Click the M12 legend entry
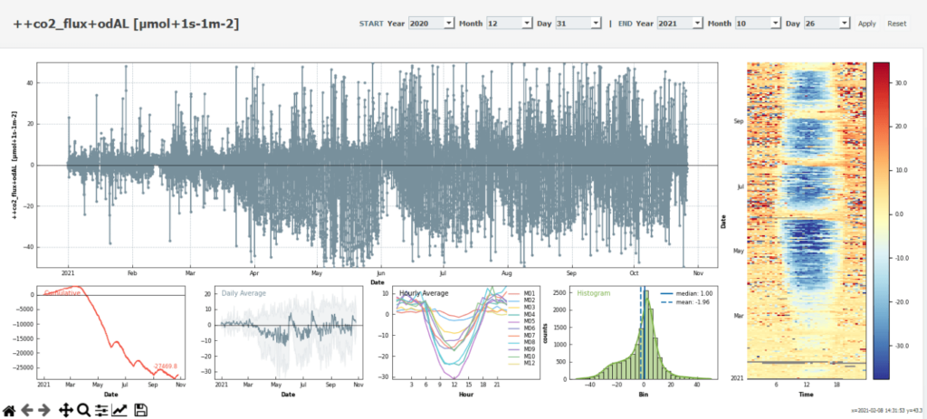This screenshot has height=419, width=927. (x=523, y=363)
